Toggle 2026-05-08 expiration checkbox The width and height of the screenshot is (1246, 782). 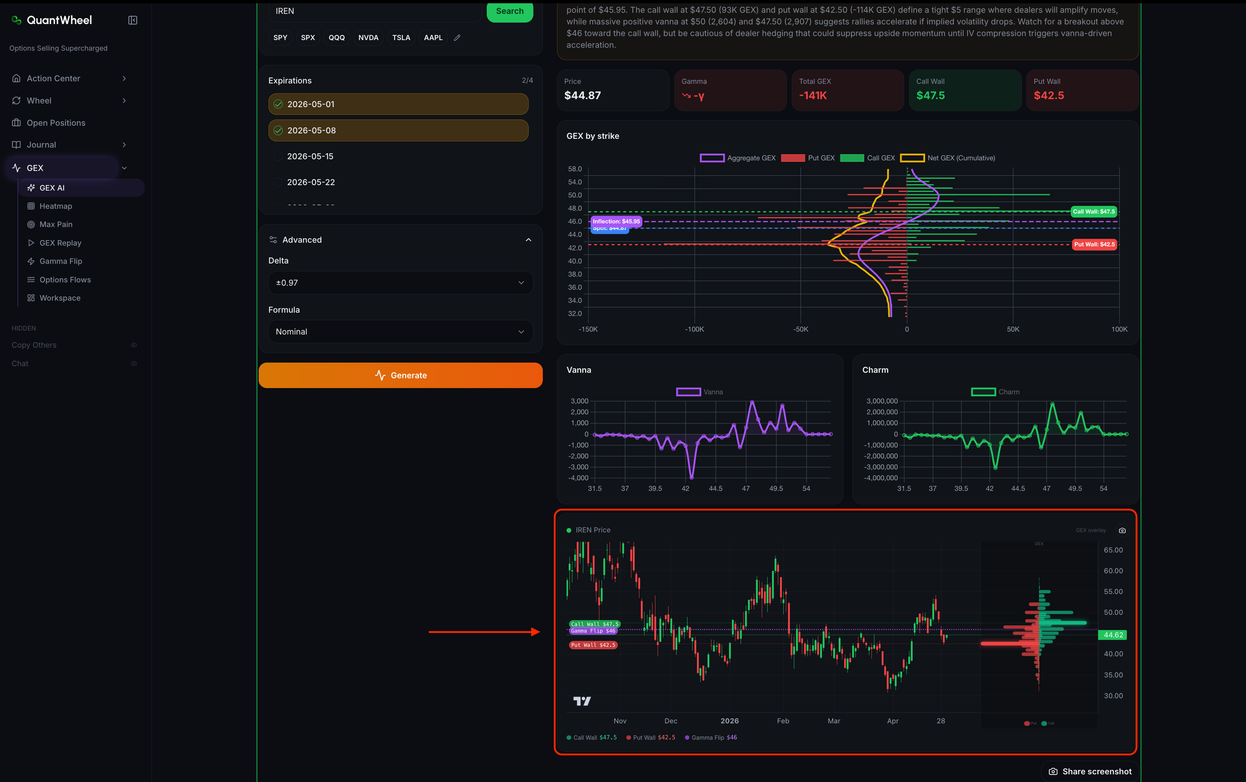pyautogui.click(x=278, y=130)
